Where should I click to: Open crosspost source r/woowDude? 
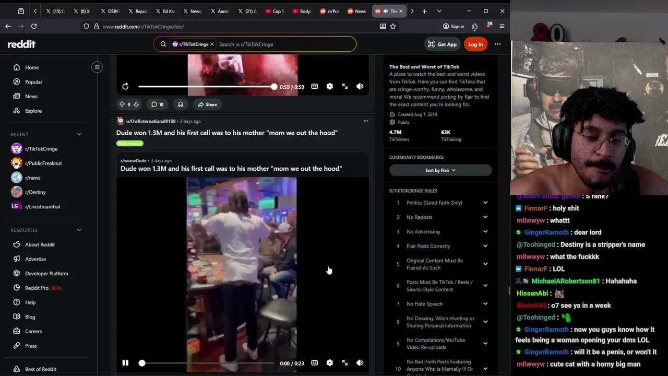tap(134, 160)
